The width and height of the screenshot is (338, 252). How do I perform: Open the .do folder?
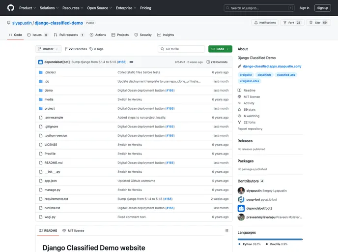pyautogui.click(x=47, y=81)
